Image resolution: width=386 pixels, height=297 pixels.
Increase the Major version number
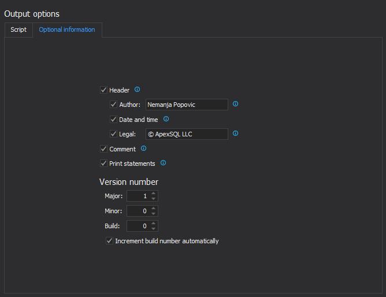[x=154, y=194]
